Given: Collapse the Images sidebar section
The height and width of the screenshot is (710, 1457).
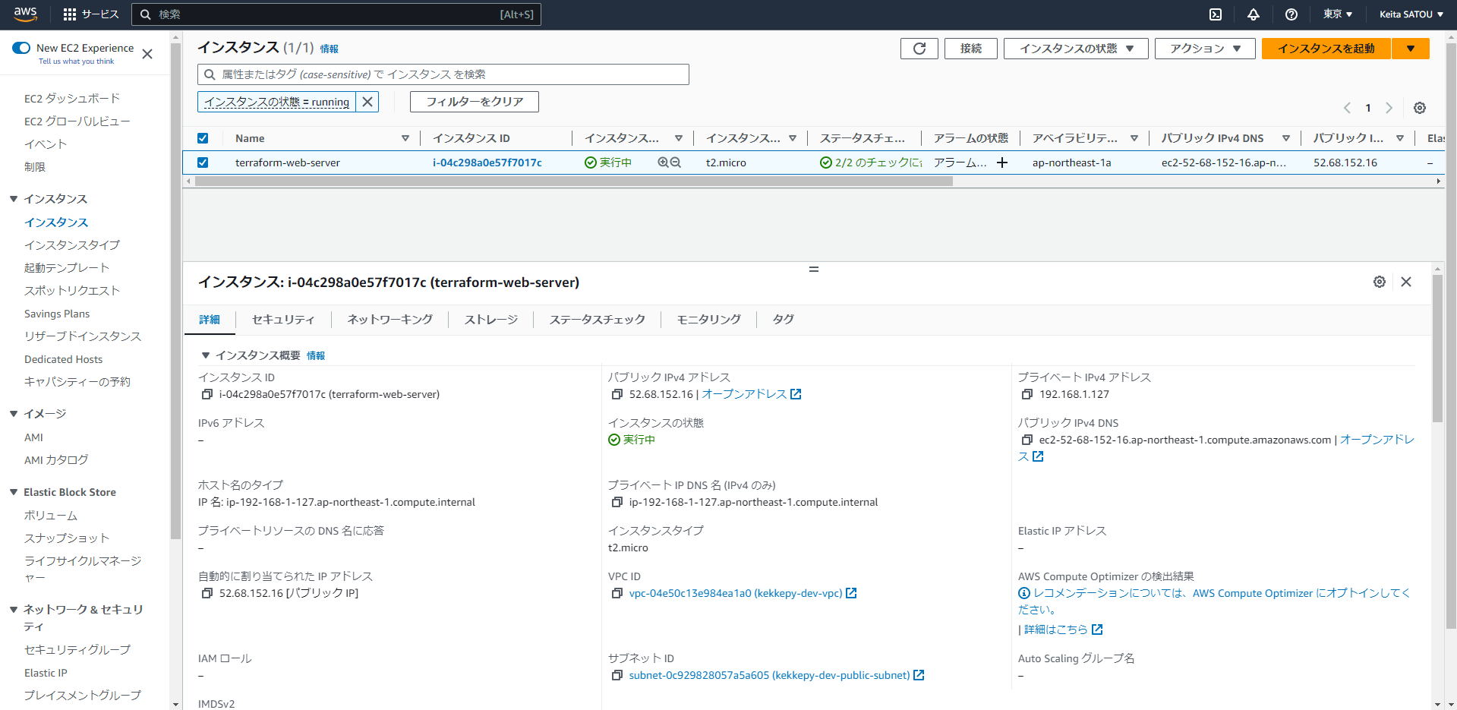Looking at the screenshot, I should 14,414.
